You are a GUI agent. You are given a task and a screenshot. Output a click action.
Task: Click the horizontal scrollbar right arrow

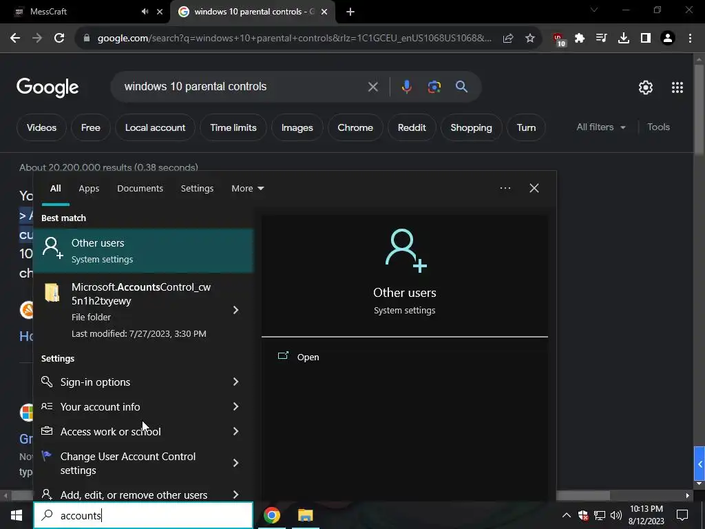point(688,495)
